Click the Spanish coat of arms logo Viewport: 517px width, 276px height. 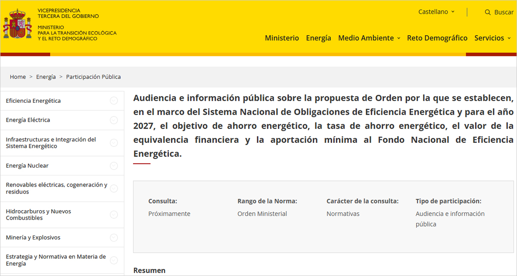tap(18, 25)
